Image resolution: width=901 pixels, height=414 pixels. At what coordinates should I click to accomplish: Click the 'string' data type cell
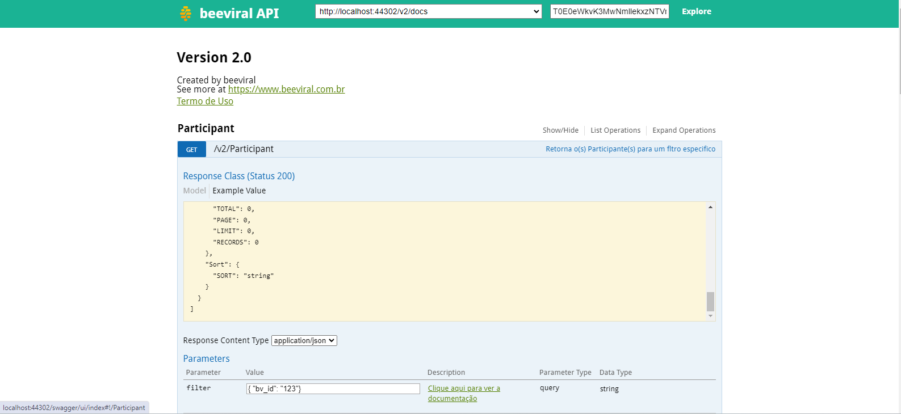pos(609,389)
